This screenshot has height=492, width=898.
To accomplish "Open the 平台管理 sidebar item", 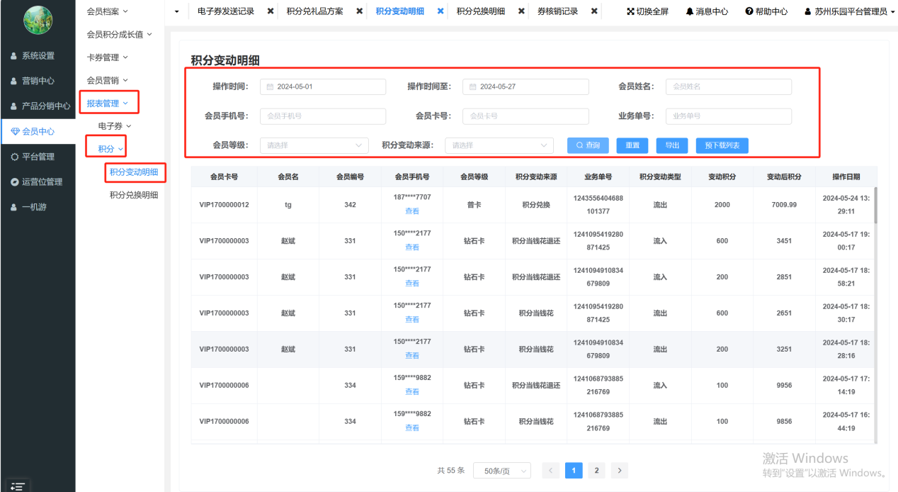I will [x=38, y=157].
